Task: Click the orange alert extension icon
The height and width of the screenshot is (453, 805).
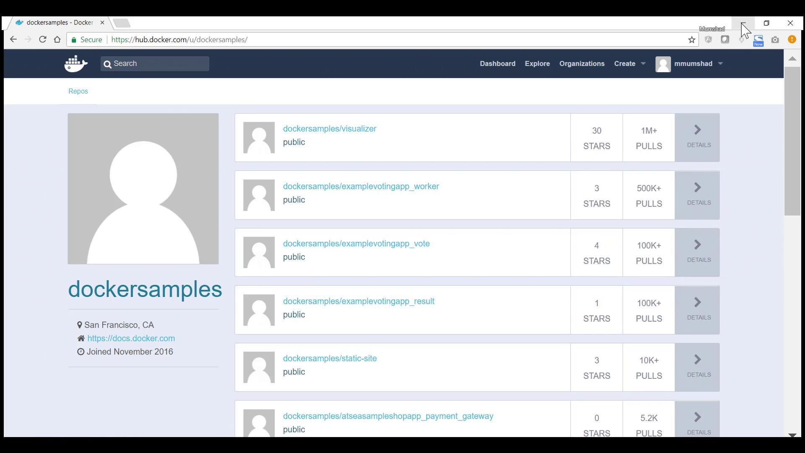Action: 792,39
